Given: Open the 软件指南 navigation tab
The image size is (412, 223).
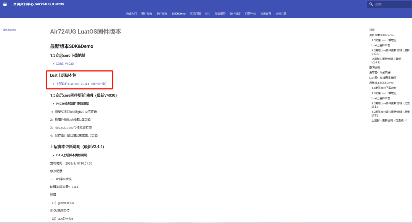Looking at the screenshot, I should (x=162, y=14).
